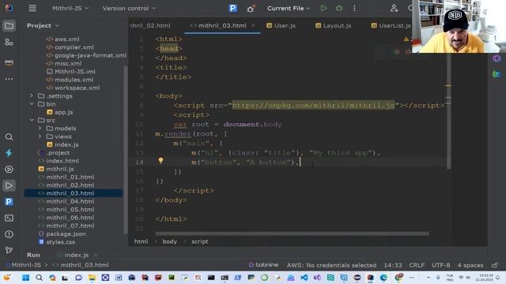The height and width of the screenshot is (284, 506).
Task: Click the Tabnine status bar widget
Action: [x=263, y=265]
